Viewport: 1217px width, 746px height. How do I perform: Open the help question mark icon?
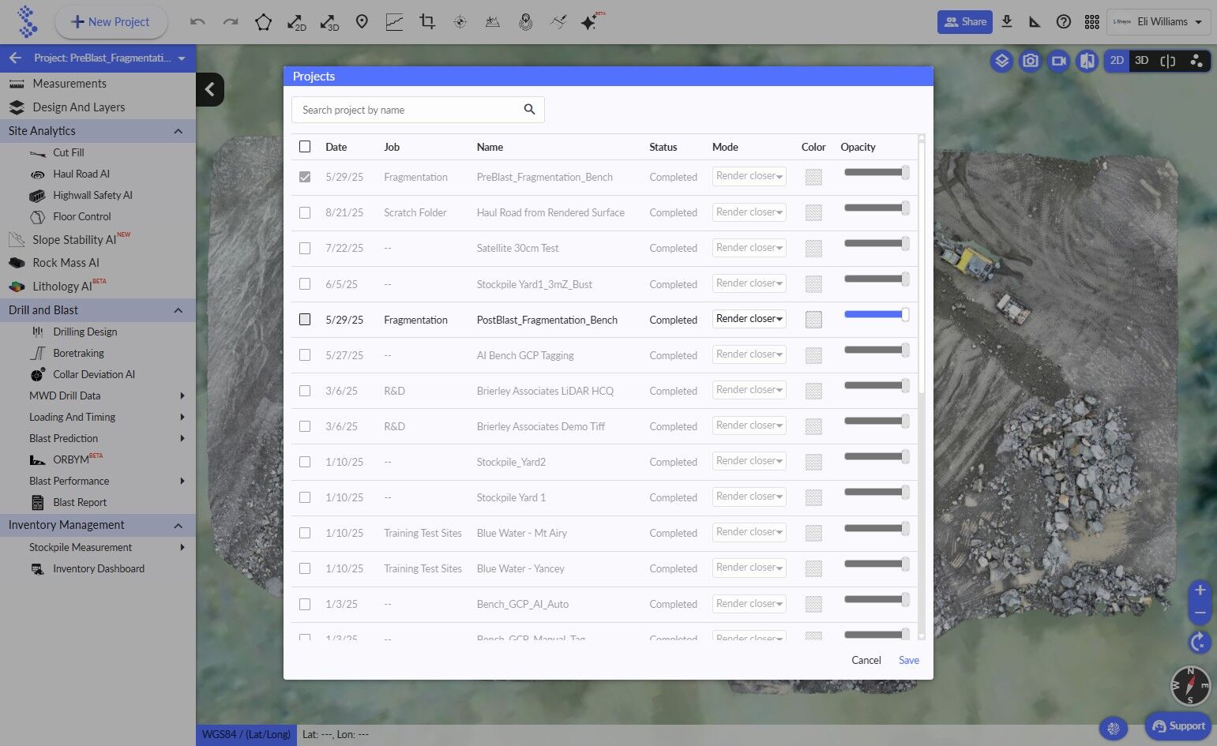[x=1064, y=22]
